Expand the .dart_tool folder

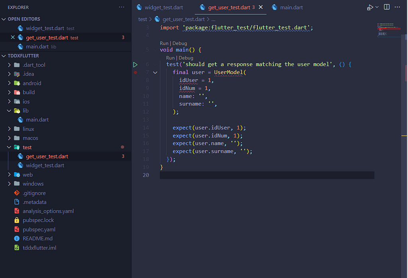click(x=10, y=65)
